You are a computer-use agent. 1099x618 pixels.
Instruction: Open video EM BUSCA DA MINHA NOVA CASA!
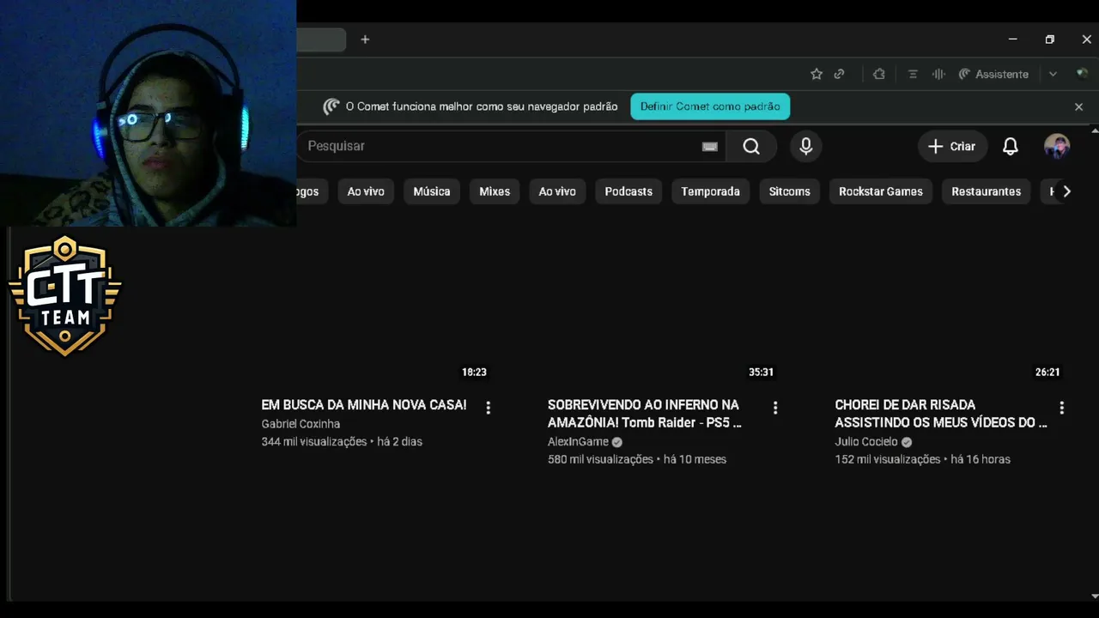coord(364,404)
